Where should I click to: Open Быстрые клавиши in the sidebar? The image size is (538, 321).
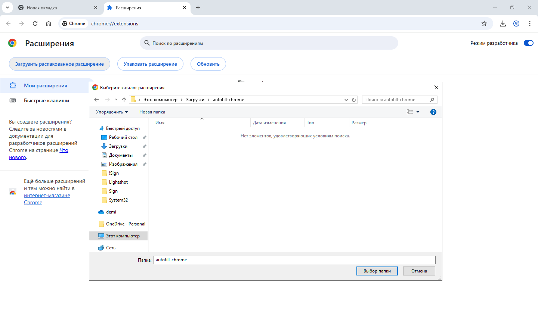[x=46, y=100]
